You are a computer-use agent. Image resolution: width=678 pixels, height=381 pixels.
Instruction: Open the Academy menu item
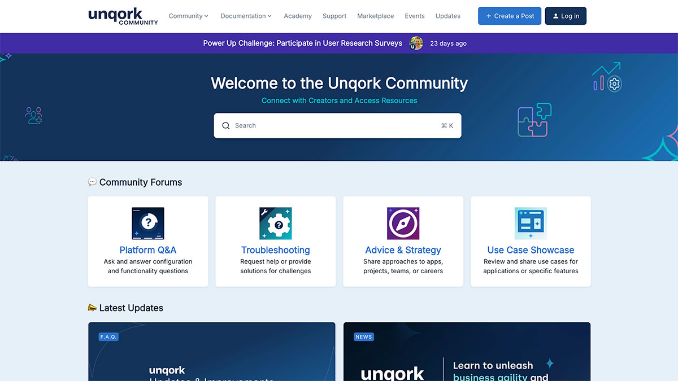298,16
